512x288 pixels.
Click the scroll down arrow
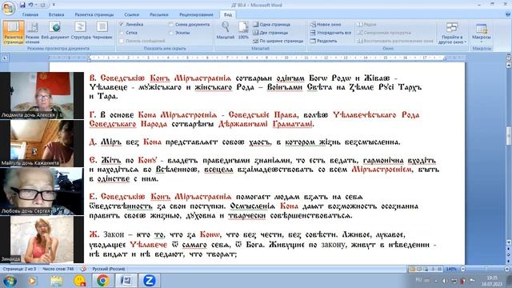[509, 242]
